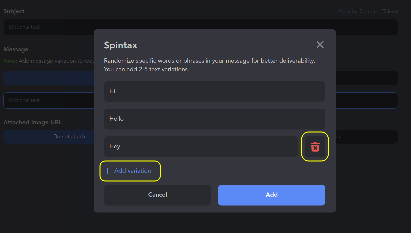Click the Attached image URL label
Image resolution: width=411 pixels, height=233 pixels.
coord(33,122)
